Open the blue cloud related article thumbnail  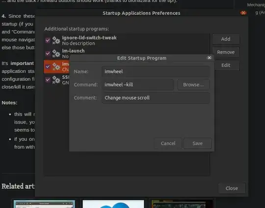[113, 204]
